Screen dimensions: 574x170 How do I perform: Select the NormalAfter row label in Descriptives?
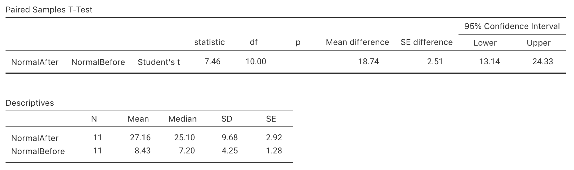coord(35,138)
